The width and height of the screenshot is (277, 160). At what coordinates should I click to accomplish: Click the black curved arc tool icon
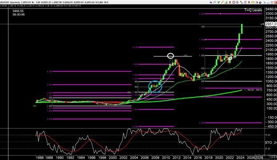click(261, 2)
